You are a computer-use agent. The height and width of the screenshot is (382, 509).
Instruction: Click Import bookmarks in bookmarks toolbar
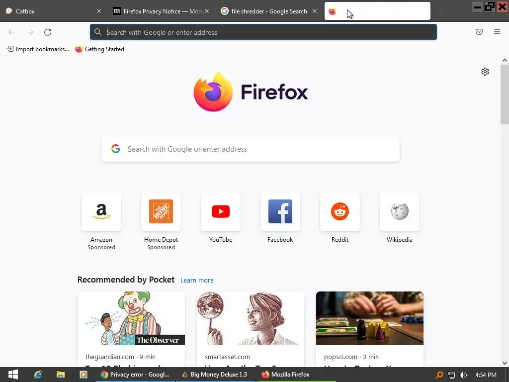[x=38, y=49]
